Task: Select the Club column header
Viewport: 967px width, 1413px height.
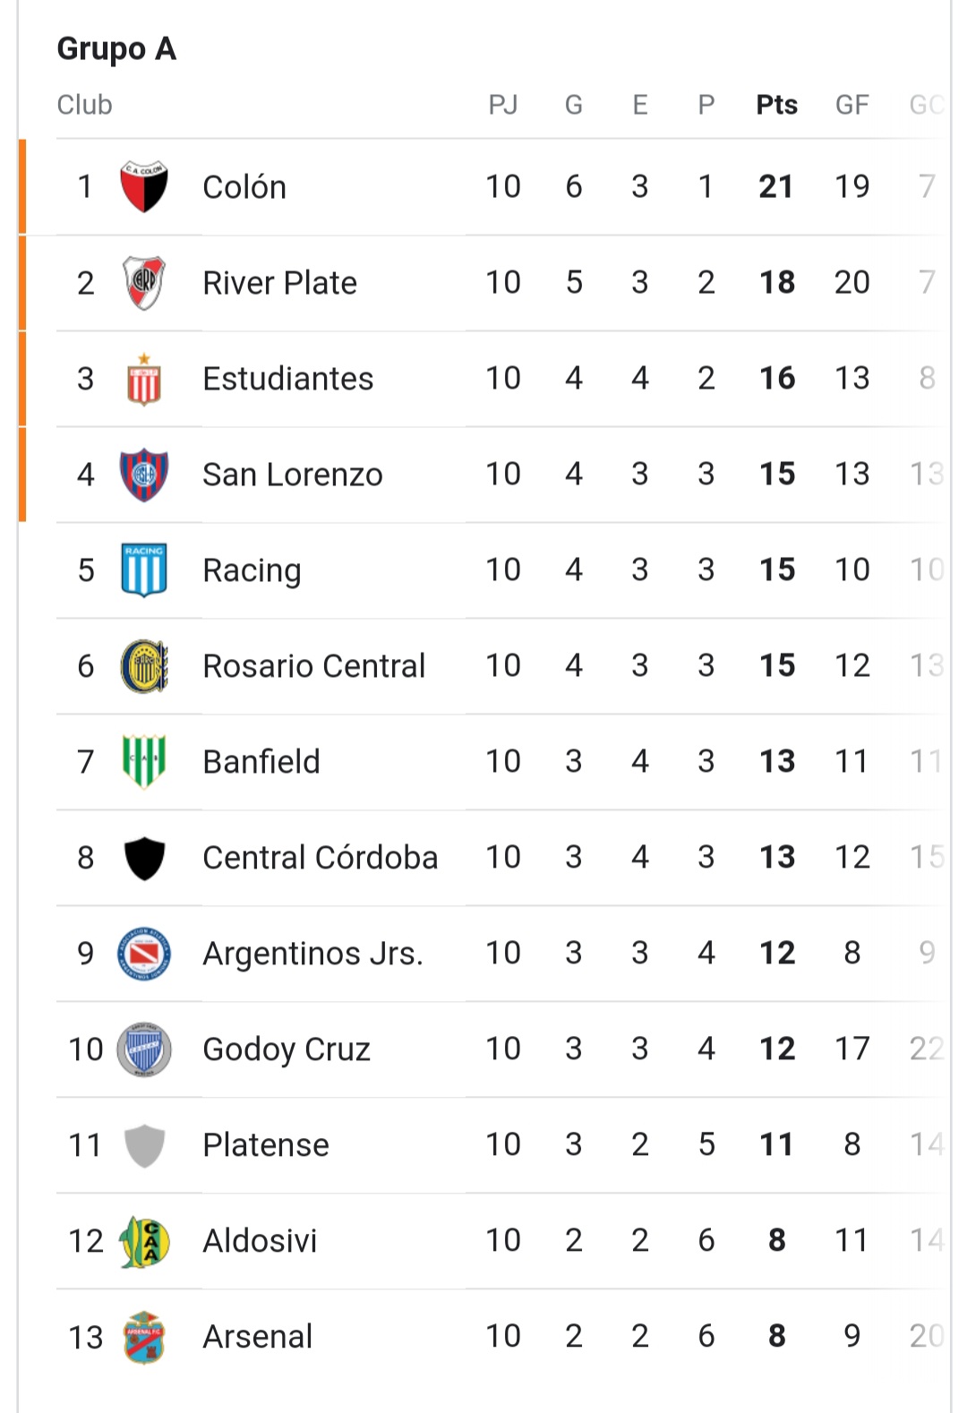Action: pos(84,105)
